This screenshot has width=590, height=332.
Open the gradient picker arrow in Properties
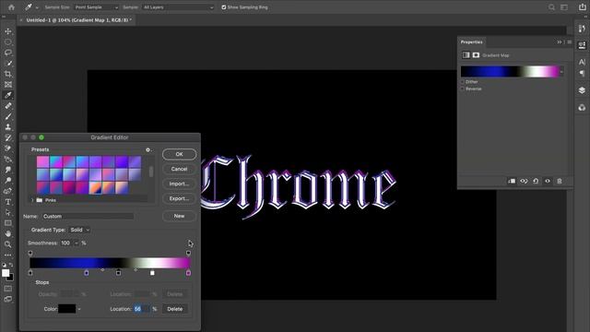click(x=561, y=72)
